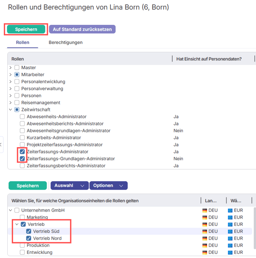Image resolution: width=256 pixels, height=258 pixels.
Task: Uncheck the Vertrieb Süd checkbox
Action: (x=29, y=231)
